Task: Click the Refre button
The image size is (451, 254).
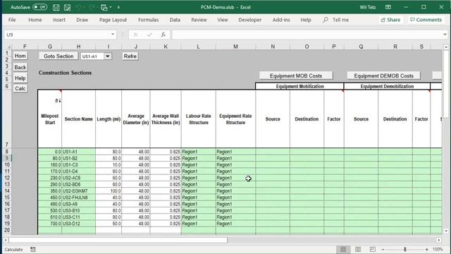Action: (130, 56)
